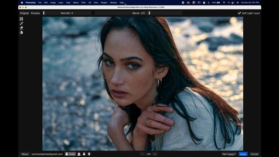Open the Filter menu
Screen dimensions: 279x157
(83, 3)
